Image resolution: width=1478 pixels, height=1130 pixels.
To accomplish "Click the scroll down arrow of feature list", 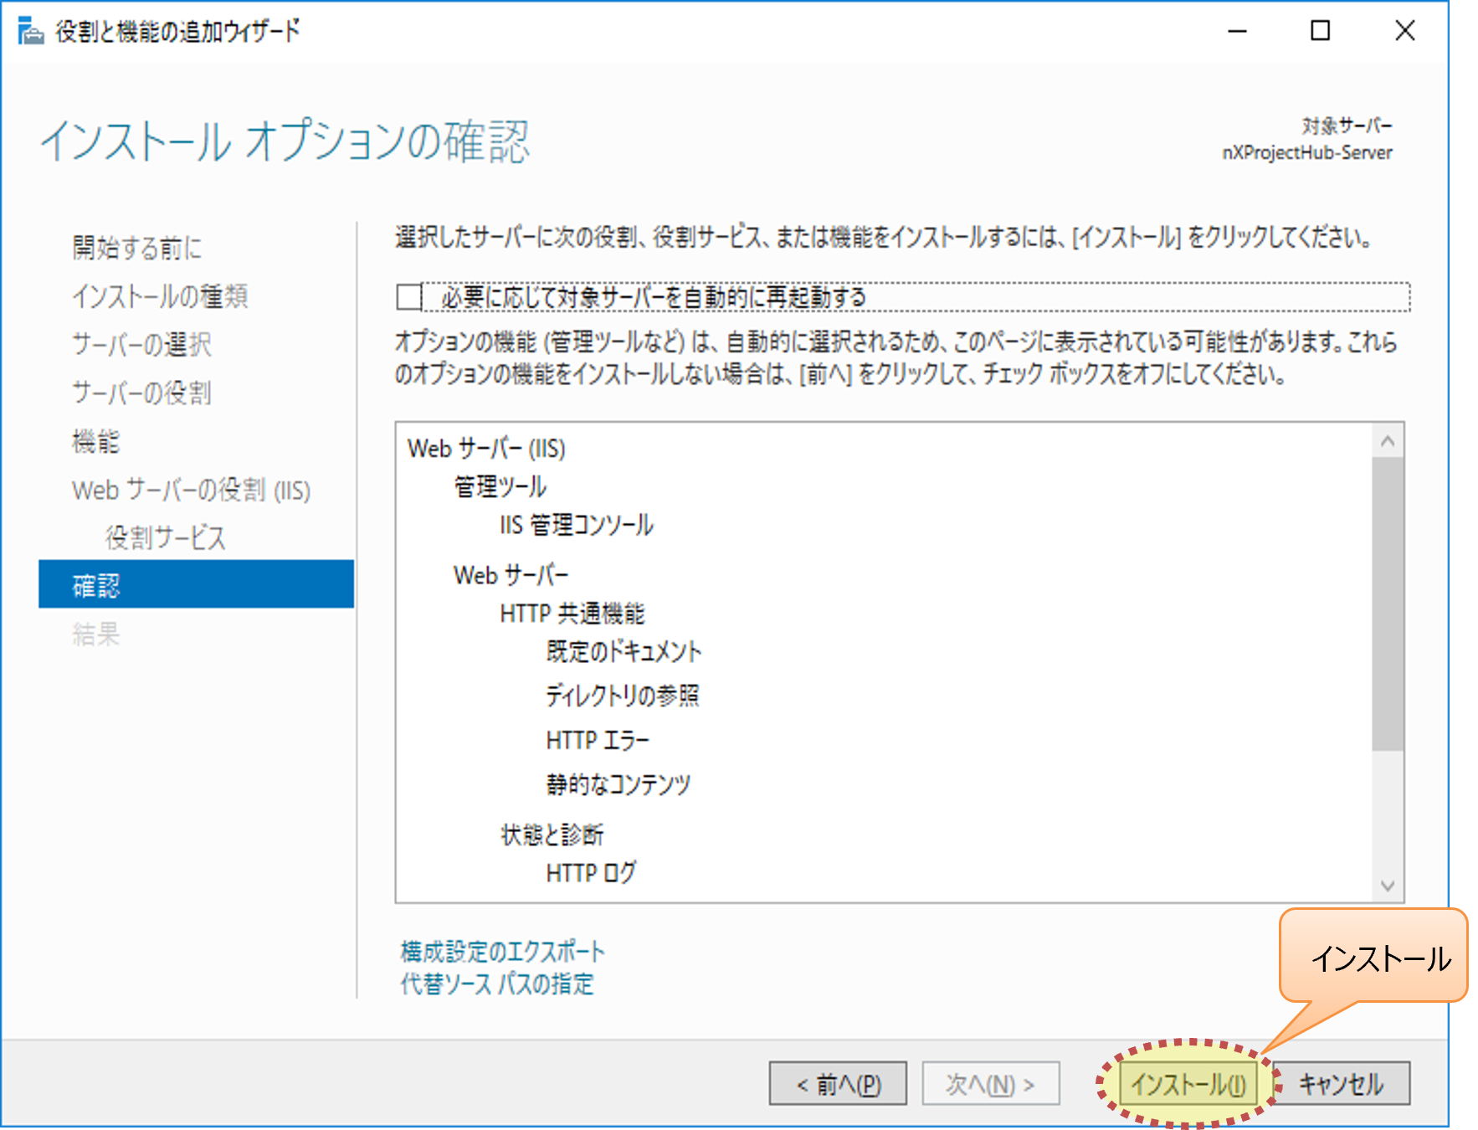I will [1388, 886].
